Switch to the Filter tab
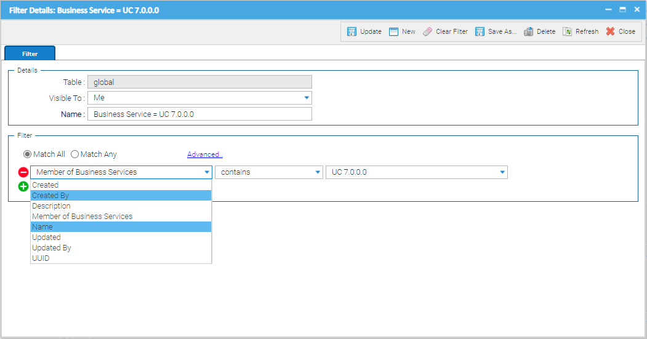The height and width of the screenshot is (339, 647). (30, 54)
